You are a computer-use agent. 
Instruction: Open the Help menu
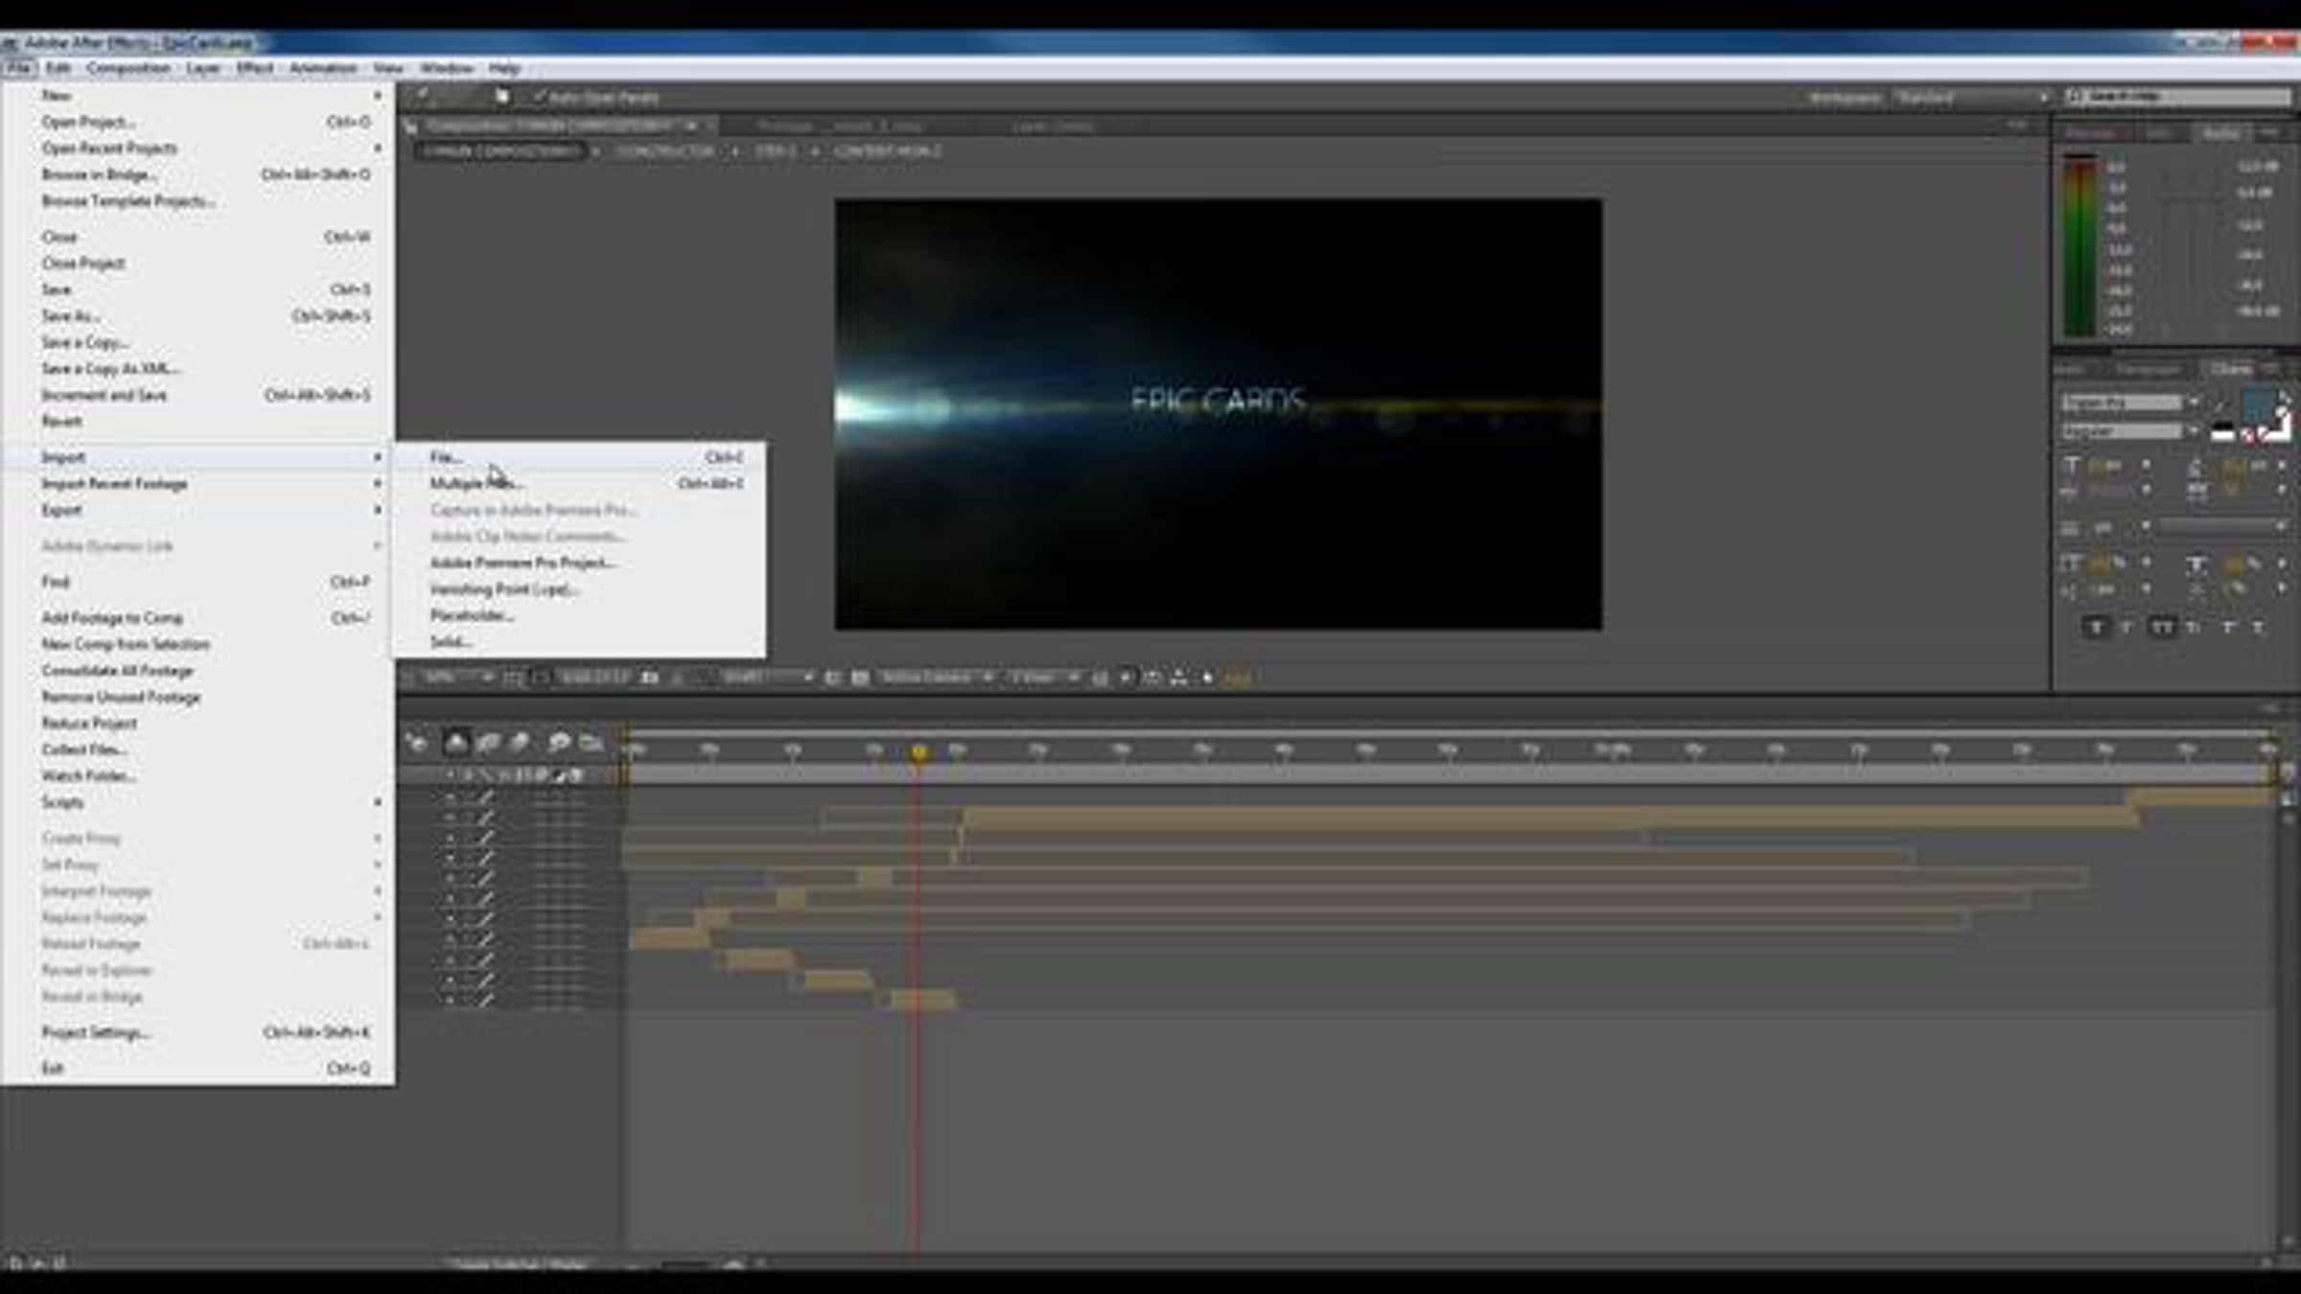pos(504,68)
